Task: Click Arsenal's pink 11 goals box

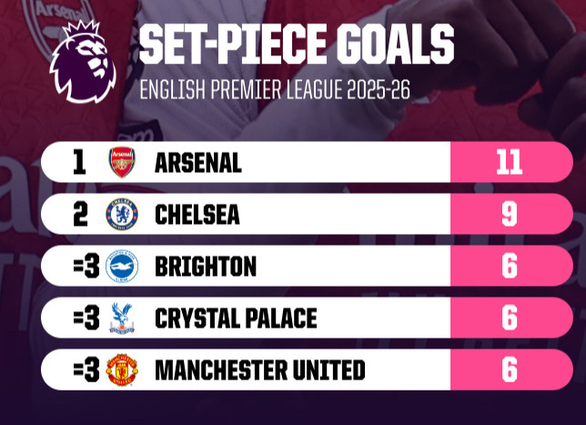Action: tap(509, 162)
